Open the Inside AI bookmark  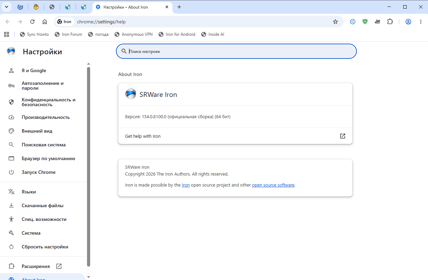coord(213,34)
